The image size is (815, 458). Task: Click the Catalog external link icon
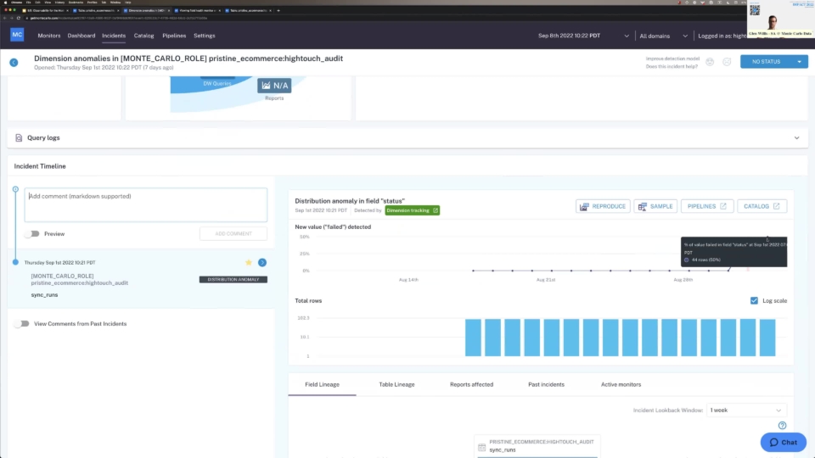click(776, 206)
